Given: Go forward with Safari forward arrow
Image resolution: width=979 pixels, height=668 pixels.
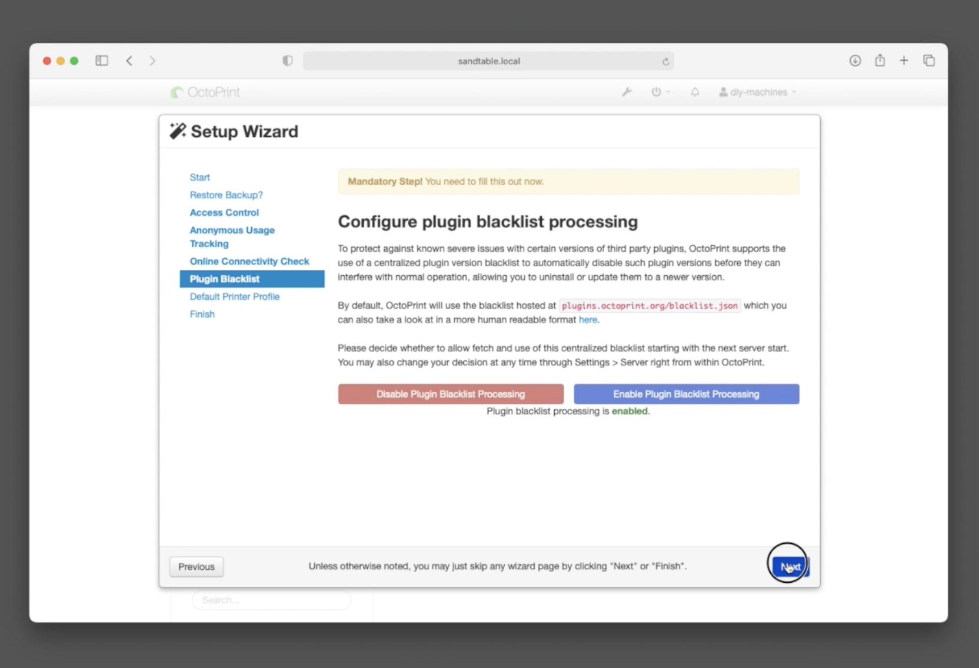Looking at the screenshot, I should click(152, 61).
